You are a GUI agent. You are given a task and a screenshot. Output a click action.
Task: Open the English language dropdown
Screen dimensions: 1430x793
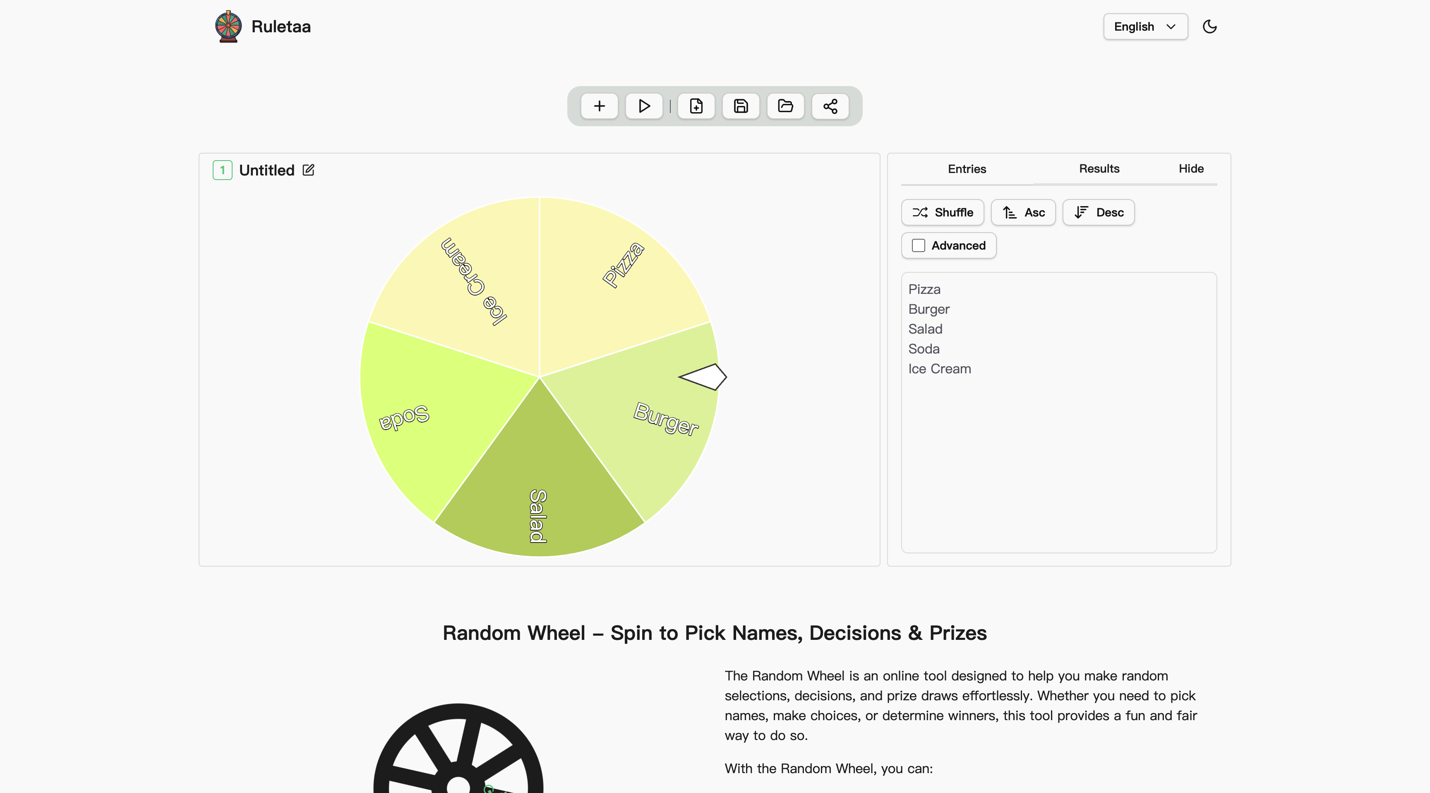(x=1145, y=26)
